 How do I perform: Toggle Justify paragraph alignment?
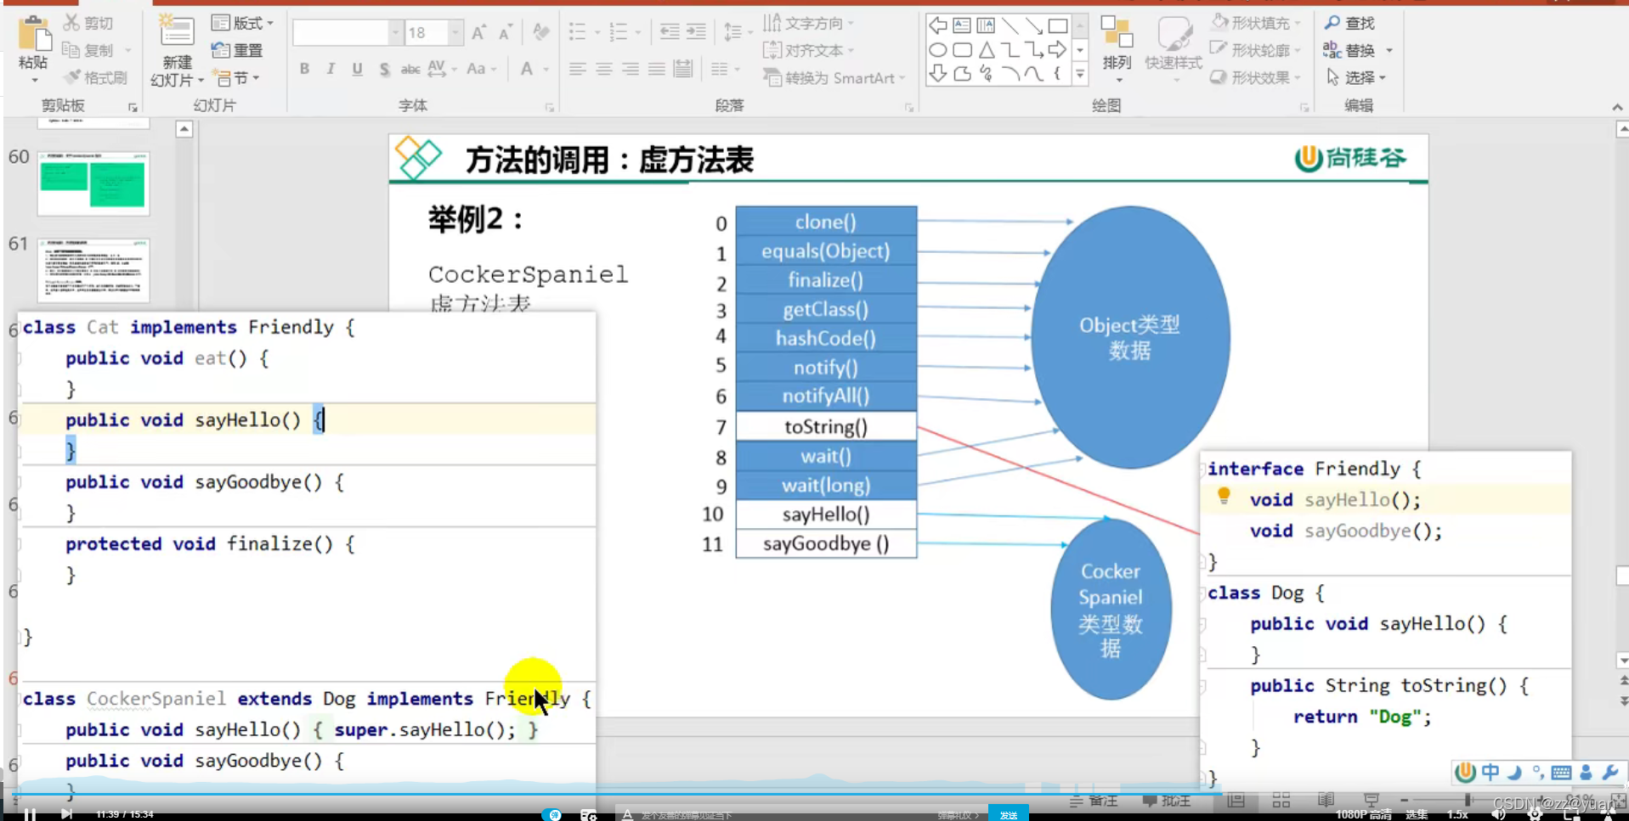tap(656, 69)
